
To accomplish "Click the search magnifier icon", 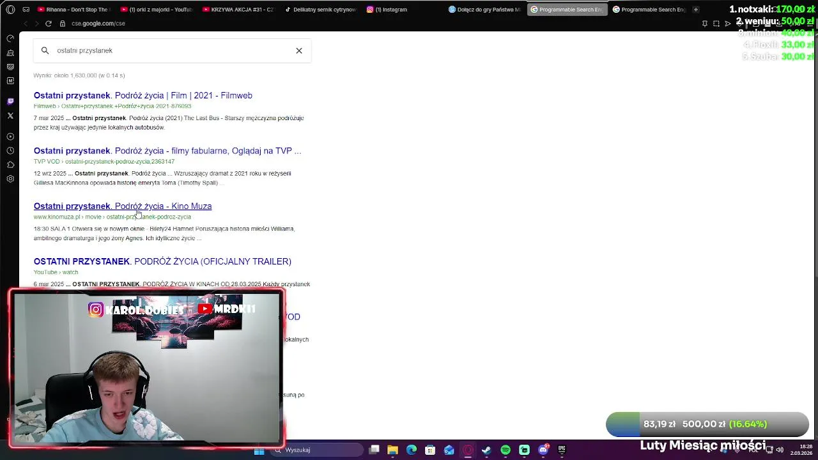I will tap(45, 50).
